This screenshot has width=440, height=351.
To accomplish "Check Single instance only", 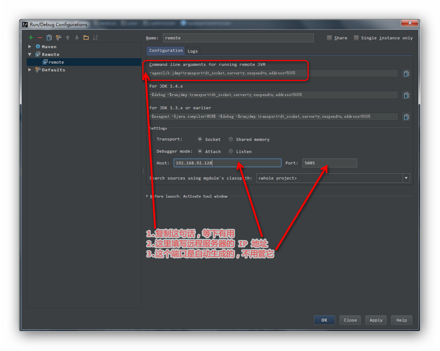I will pos(356,38).
